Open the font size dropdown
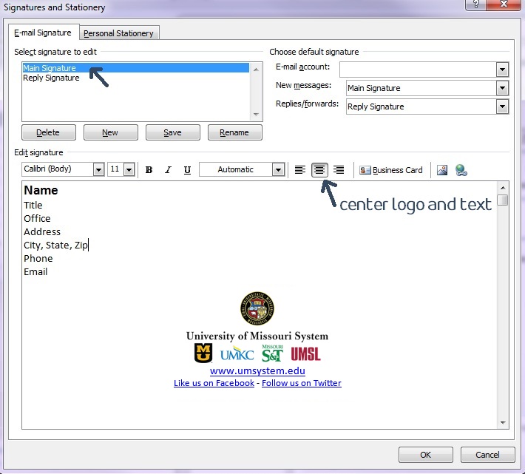 click(x=129, y=170)
